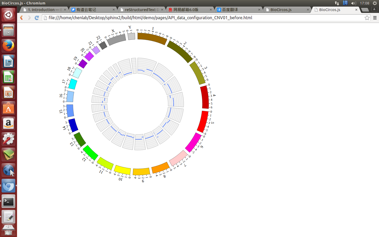Open the Terminal from the launcher

point(8,201)
